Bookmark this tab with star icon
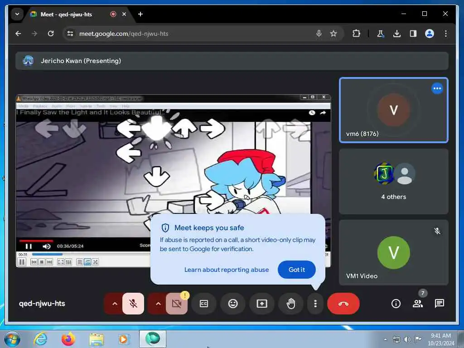464x348 pixels. tap(333, 34)
